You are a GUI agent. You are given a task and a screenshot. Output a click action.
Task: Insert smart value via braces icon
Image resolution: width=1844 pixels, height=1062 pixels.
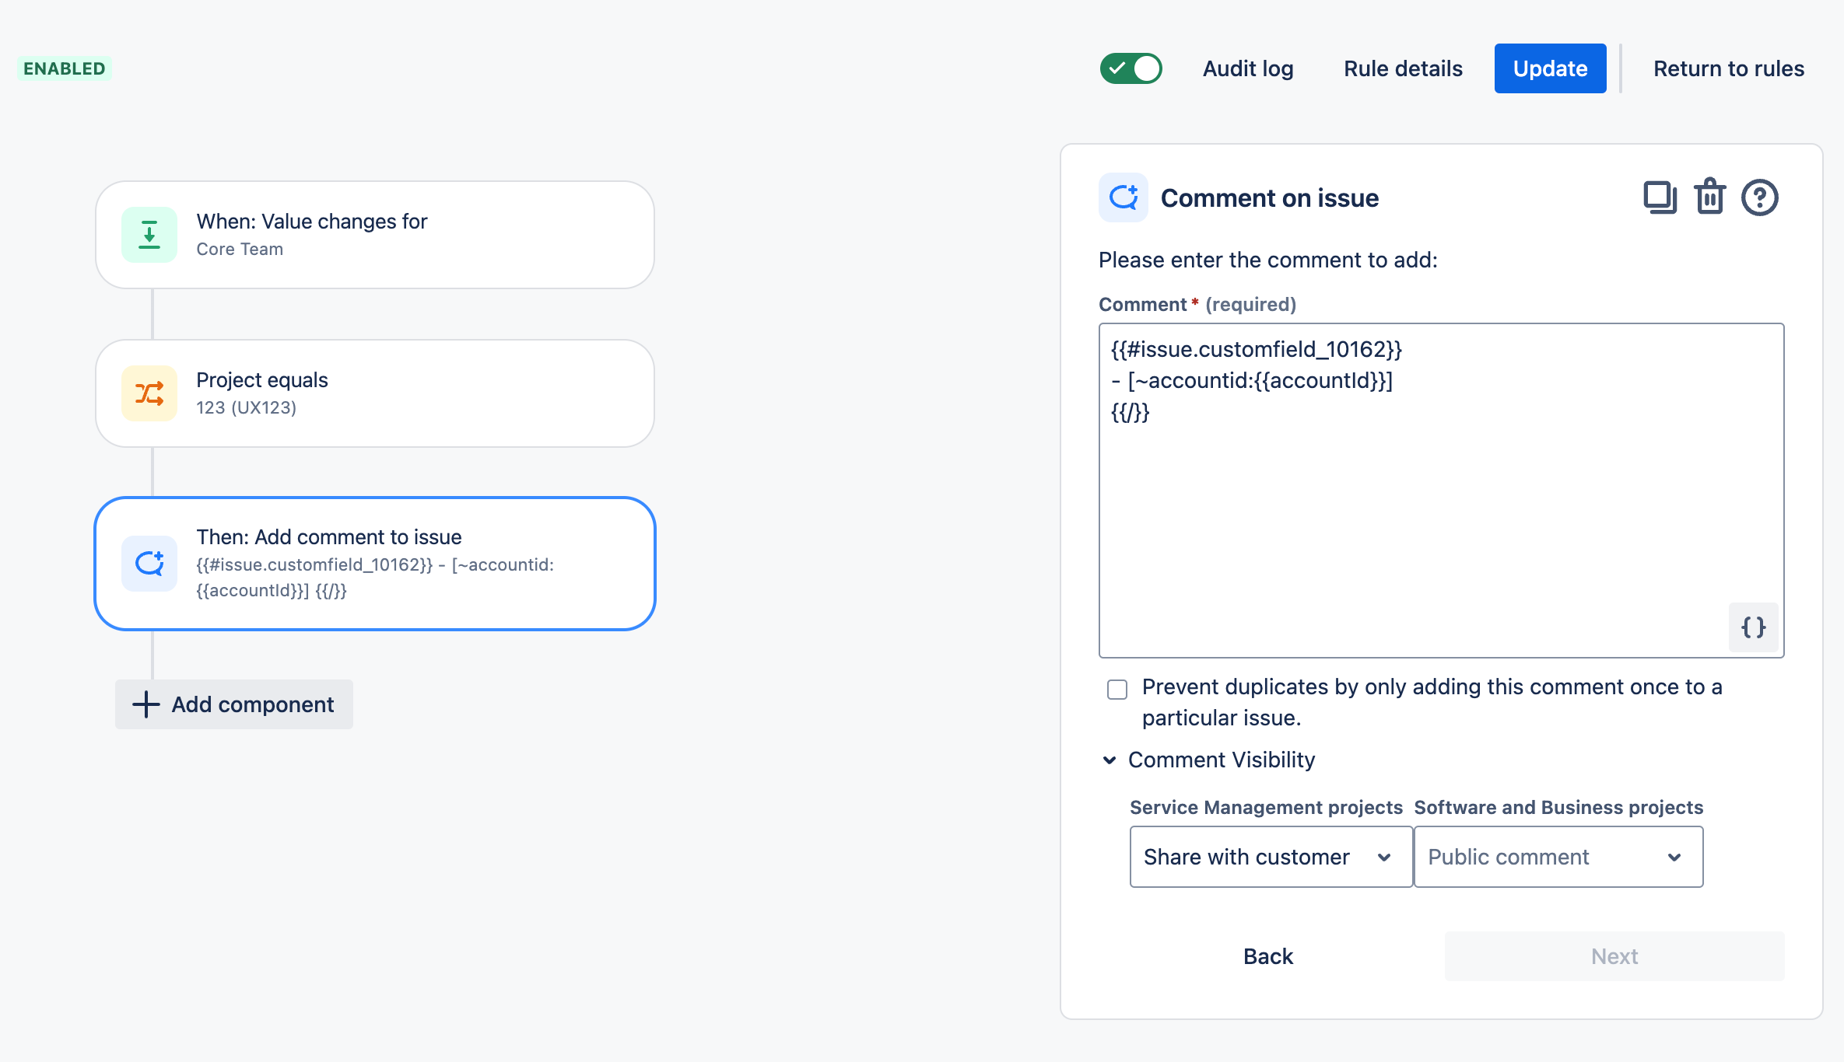coord(1753,627)
